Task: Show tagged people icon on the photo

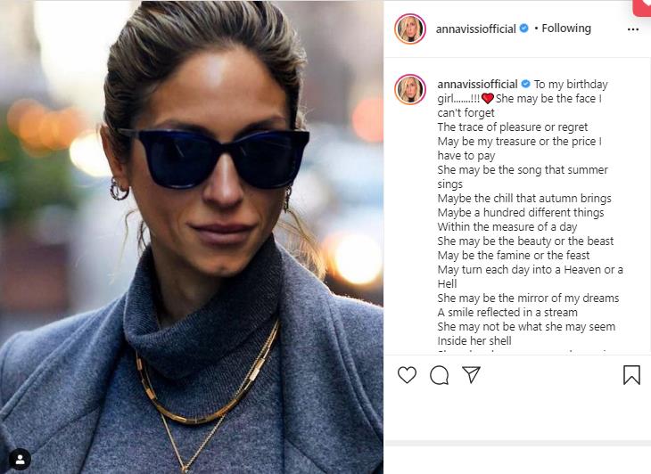Action: (20, 459)
